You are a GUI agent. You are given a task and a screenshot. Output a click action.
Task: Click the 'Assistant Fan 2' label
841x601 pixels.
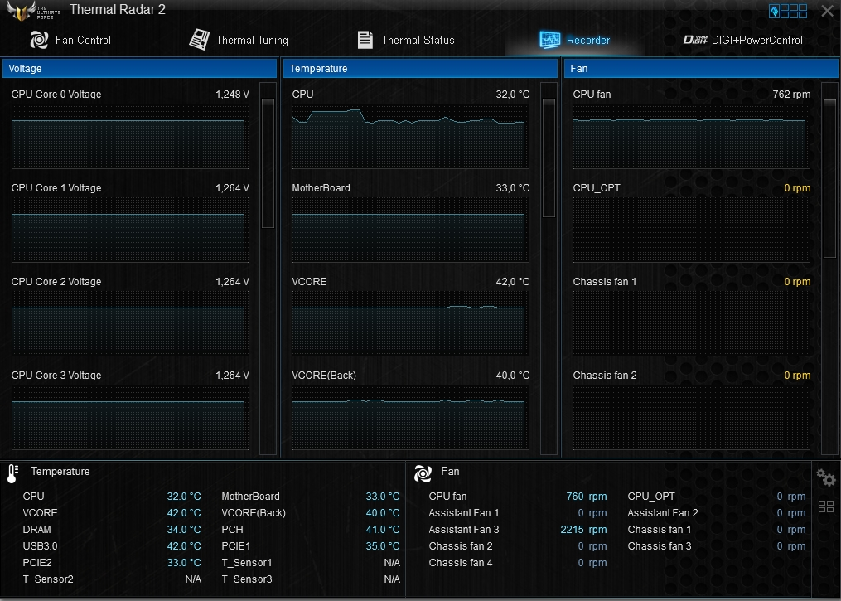[x=663, y=513]
